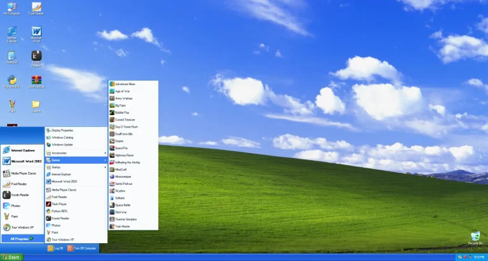Open My Computer desktop icon
This screenshot has height=261, width=488.
point(12,9)
